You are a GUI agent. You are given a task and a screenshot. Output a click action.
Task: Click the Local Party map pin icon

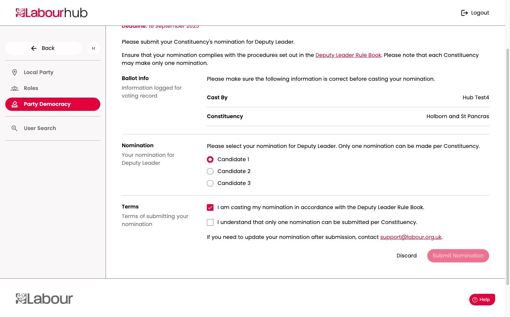(15, 72)
